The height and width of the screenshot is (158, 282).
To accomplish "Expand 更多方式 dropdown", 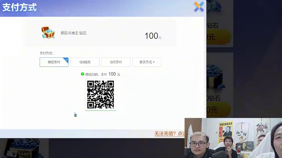I will pos(147,62).
